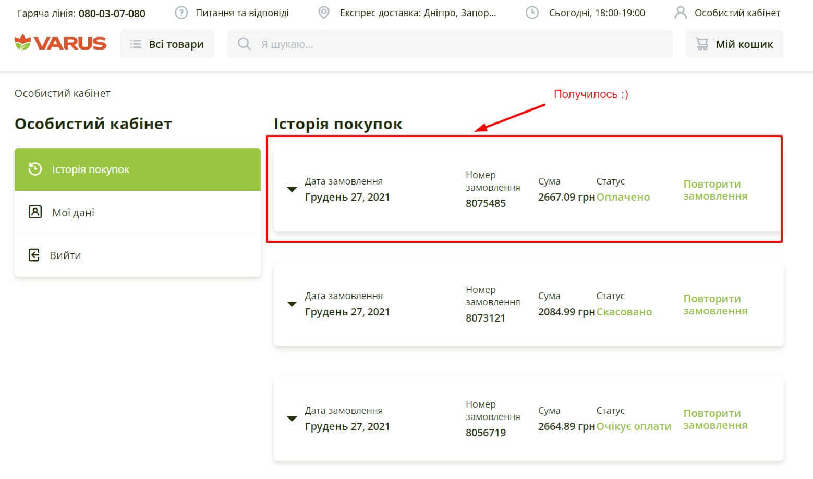Screen dimensions: 813x479
Task: Open Мої дані section
Action: coord(138,212)
